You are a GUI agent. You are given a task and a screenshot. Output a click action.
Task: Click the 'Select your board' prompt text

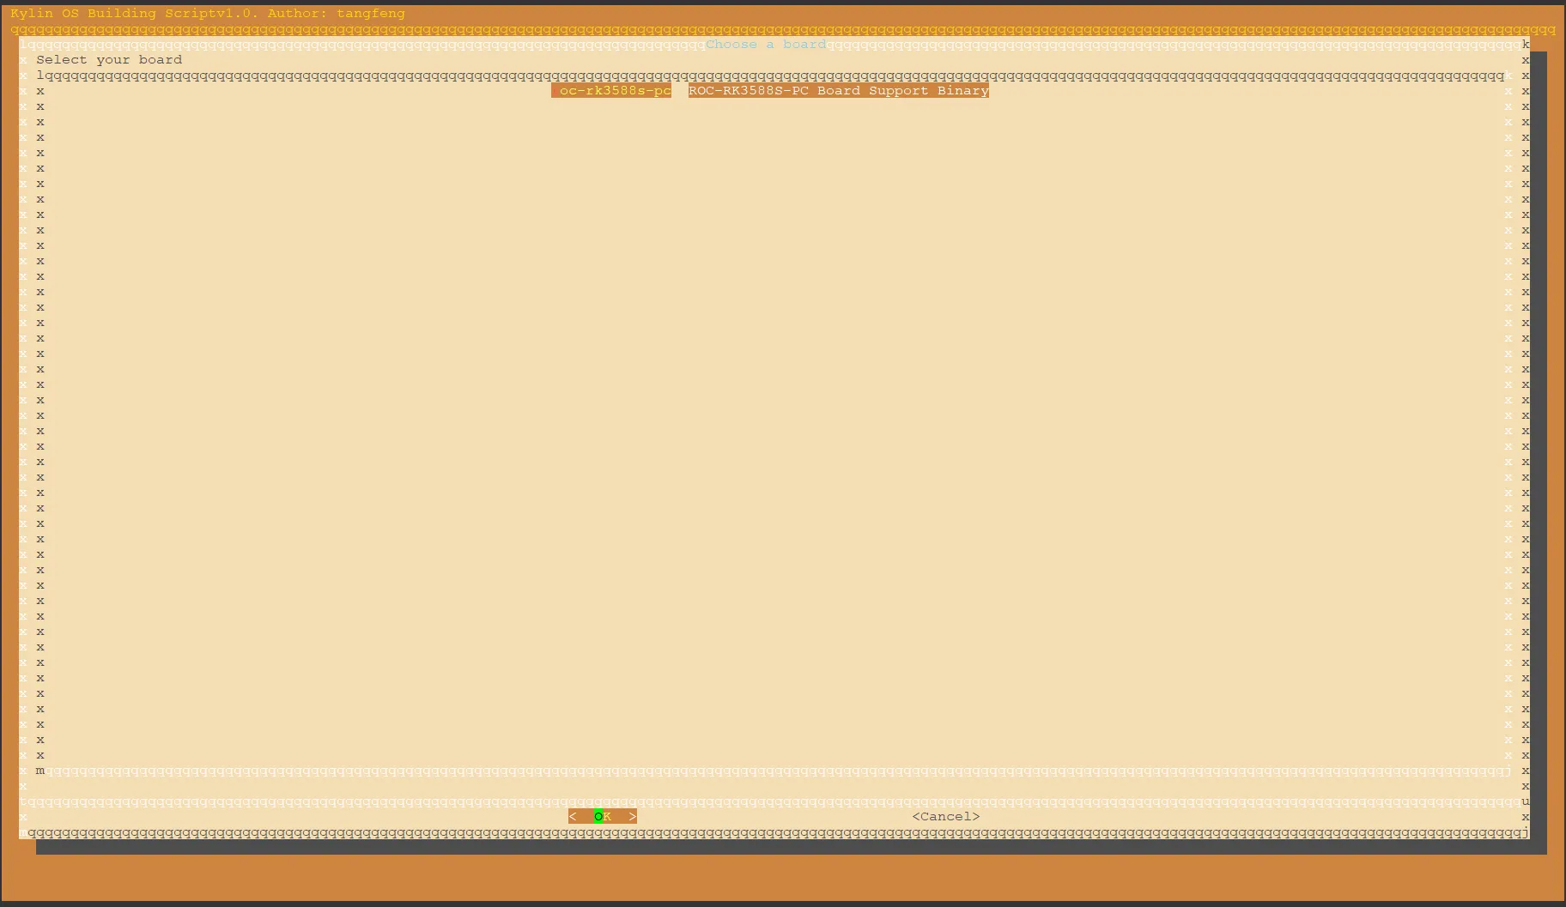pyautogui.click(x=109, y=60)
